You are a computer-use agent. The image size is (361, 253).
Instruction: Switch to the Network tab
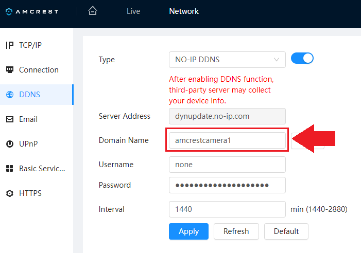(x=184, y=11)
